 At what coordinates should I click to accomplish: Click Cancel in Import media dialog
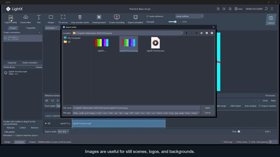coord(207,113)
